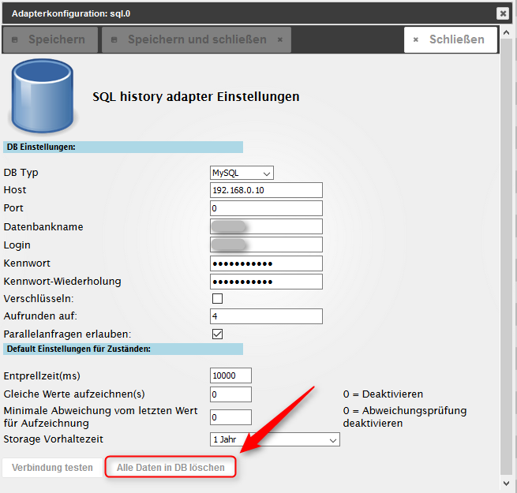517x493 pixels.
Task: Click the Schließen button
Action: 451,39
